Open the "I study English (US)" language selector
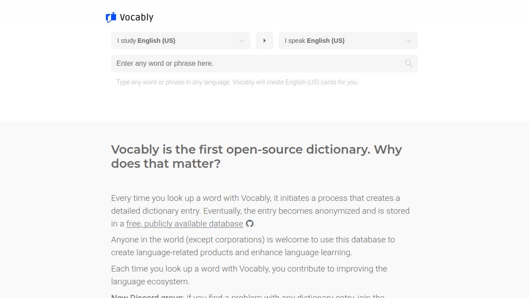The height and width of the screenshot is (298, 529). pos(176,41)
